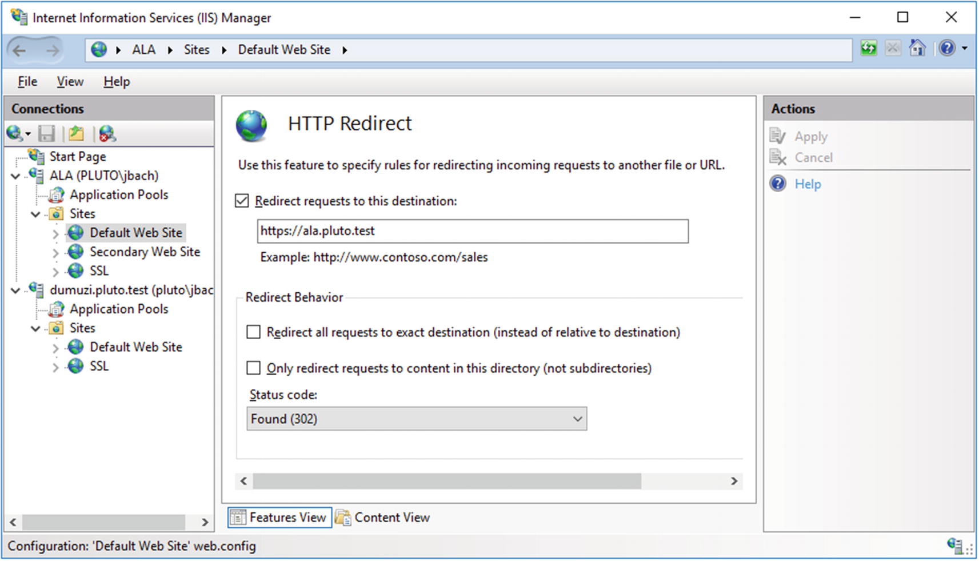Select SSL site under dumuzi.pluto.test
The height and width of the screenshot is (561, 979).
(x=99, y=366)
